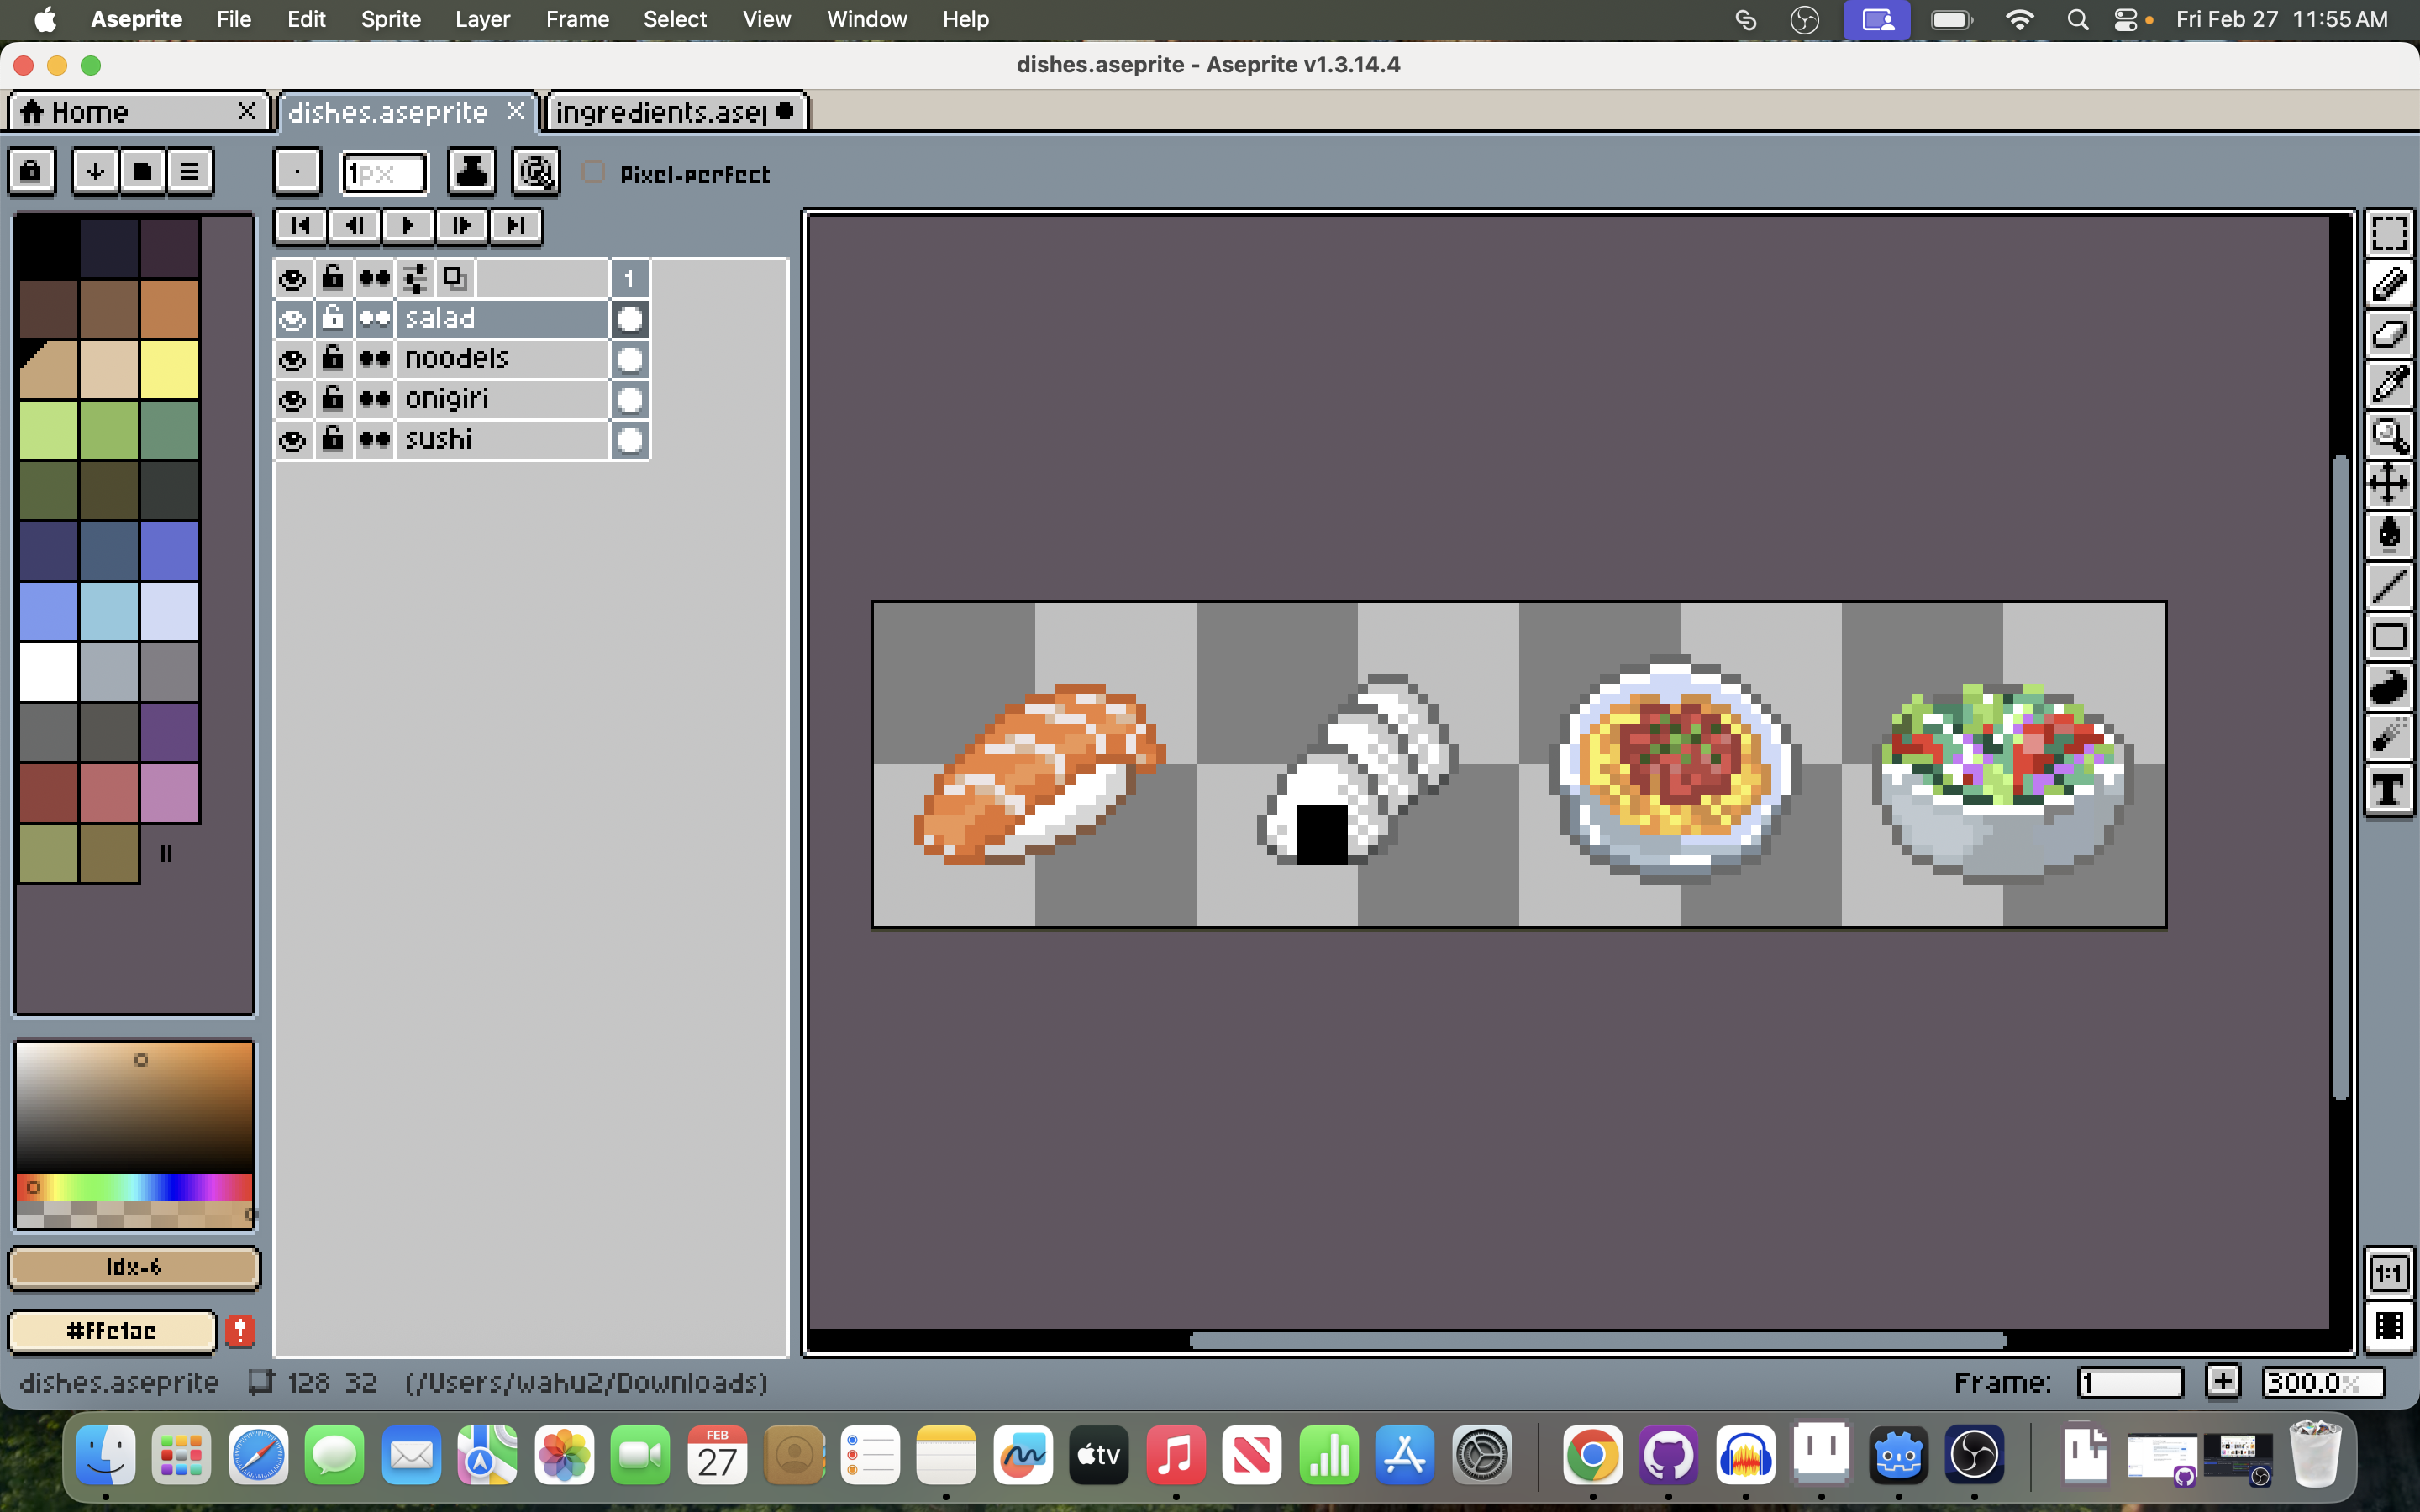Play the animation
This screenshot has width=2420, height=1512.
[408, 225]
